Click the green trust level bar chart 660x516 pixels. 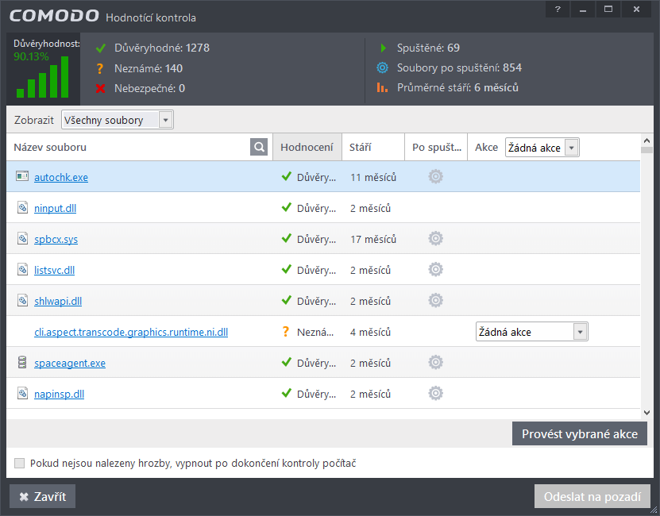pyautogui.click(x=42, y=80)
